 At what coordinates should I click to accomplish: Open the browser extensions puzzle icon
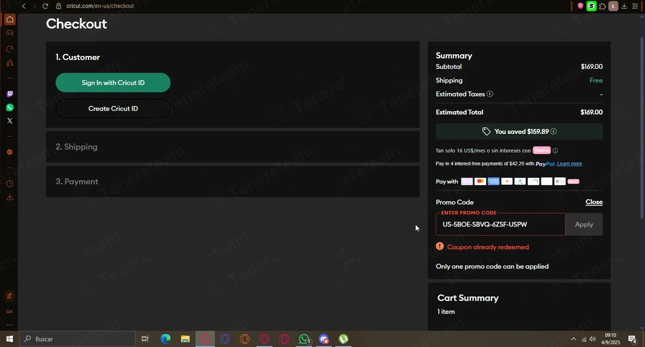click(602, 6)
